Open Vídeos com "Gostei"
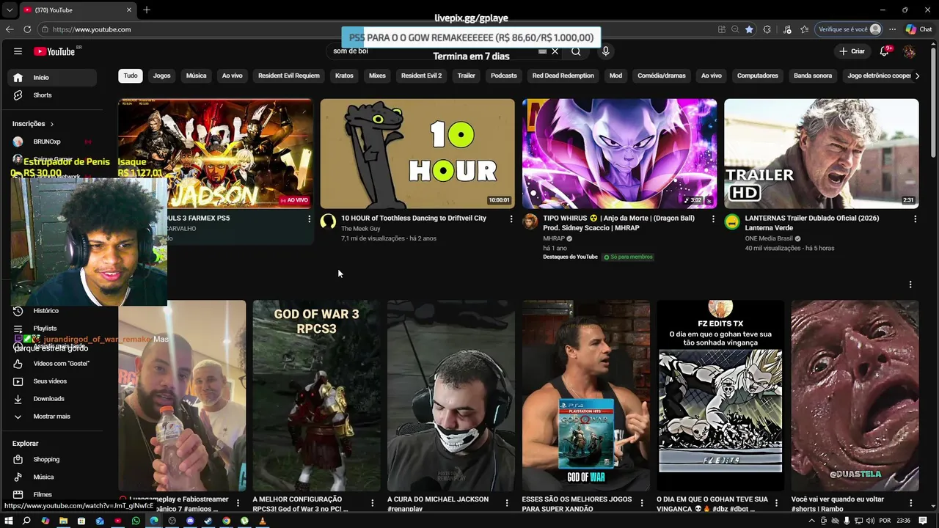Screen dimensions: 939x528 (x=53, y=364)
